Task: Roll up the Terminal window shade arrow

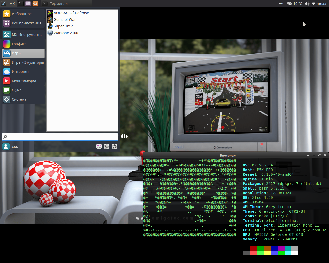Action: point(308,155)
